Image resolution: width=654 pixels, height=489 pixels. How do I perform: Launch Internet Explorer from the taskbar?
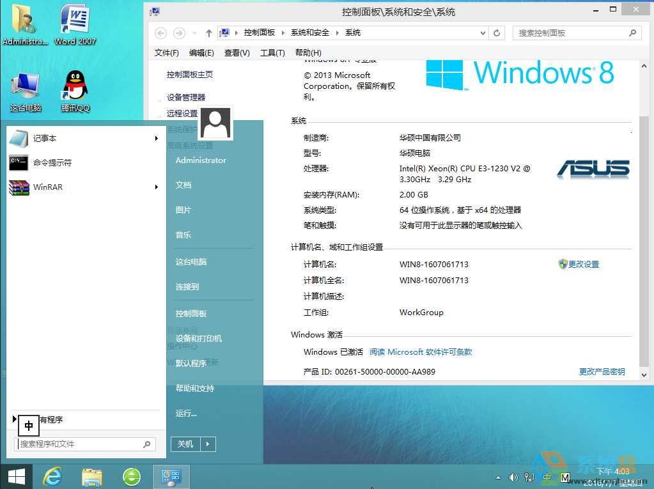tap(52, 476)
